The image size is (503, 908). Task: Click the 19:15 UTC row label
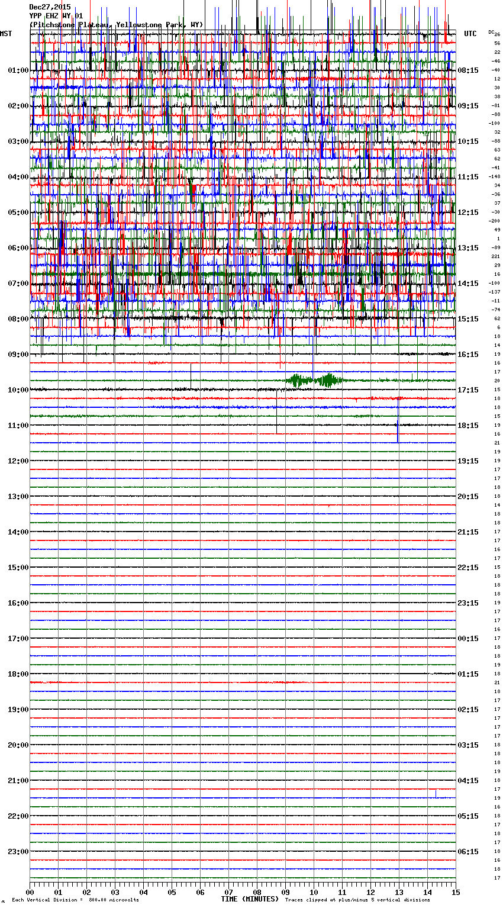[468, 461]
